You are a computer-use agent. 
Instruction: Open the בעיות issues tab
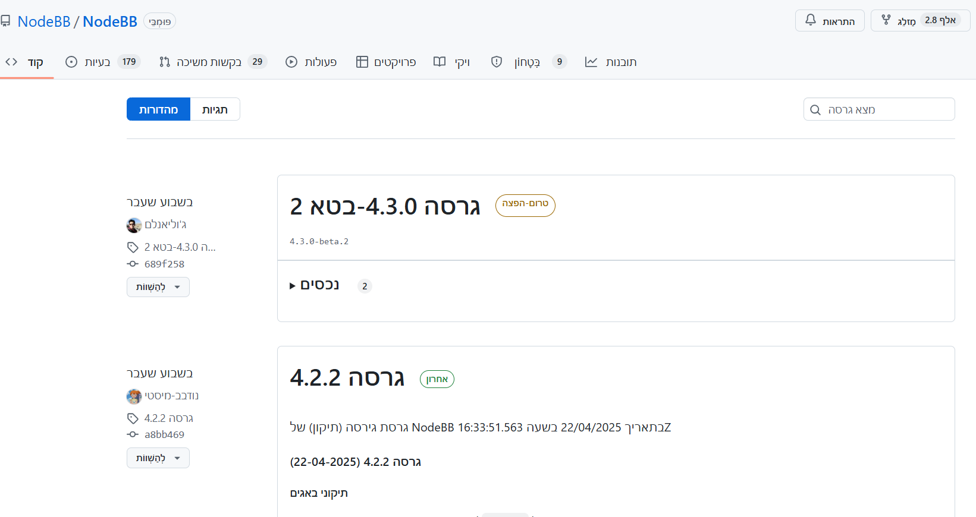point(102,62)
